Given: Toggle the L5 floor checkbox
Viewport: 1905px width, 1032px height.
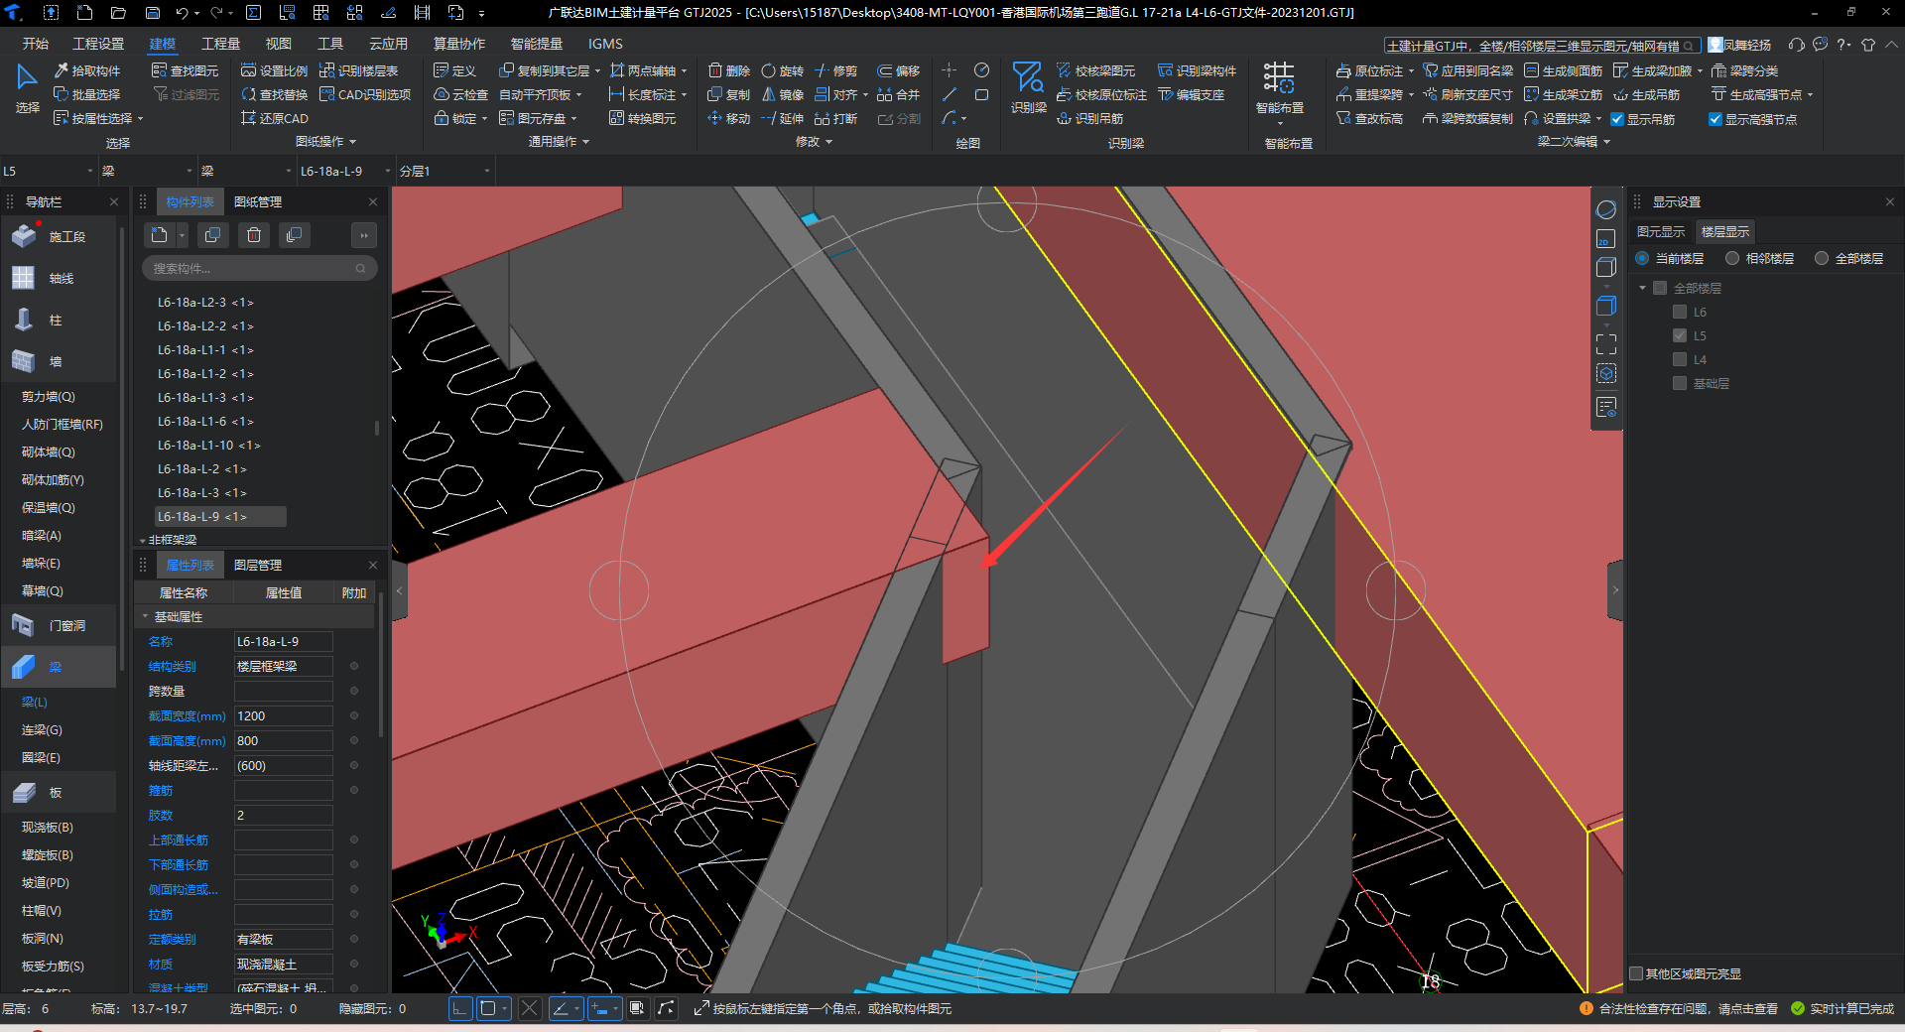Looking at the screenshot, I should (x=1680, y=335).
